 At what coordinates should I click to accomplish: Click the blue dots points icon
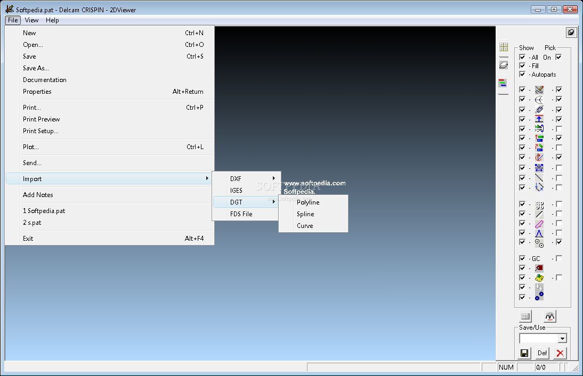(539, 296)
